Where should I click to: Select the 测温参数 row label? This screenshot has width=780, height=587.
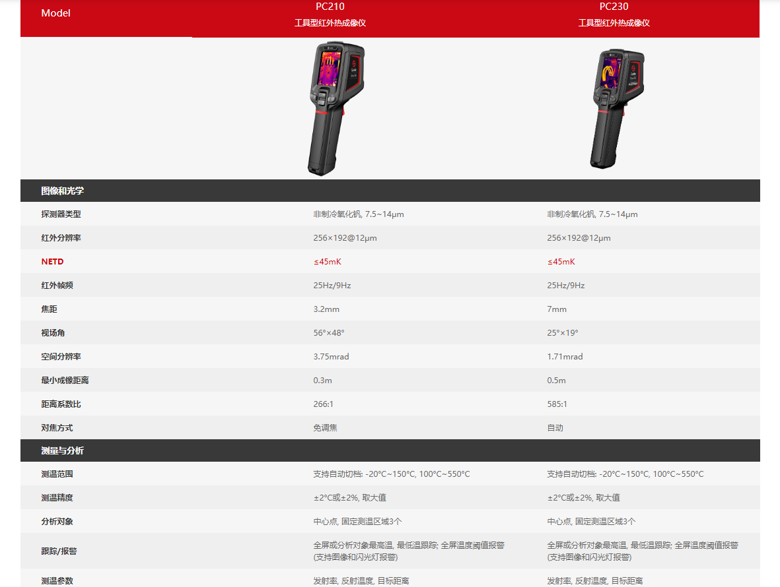pos(57,581)
